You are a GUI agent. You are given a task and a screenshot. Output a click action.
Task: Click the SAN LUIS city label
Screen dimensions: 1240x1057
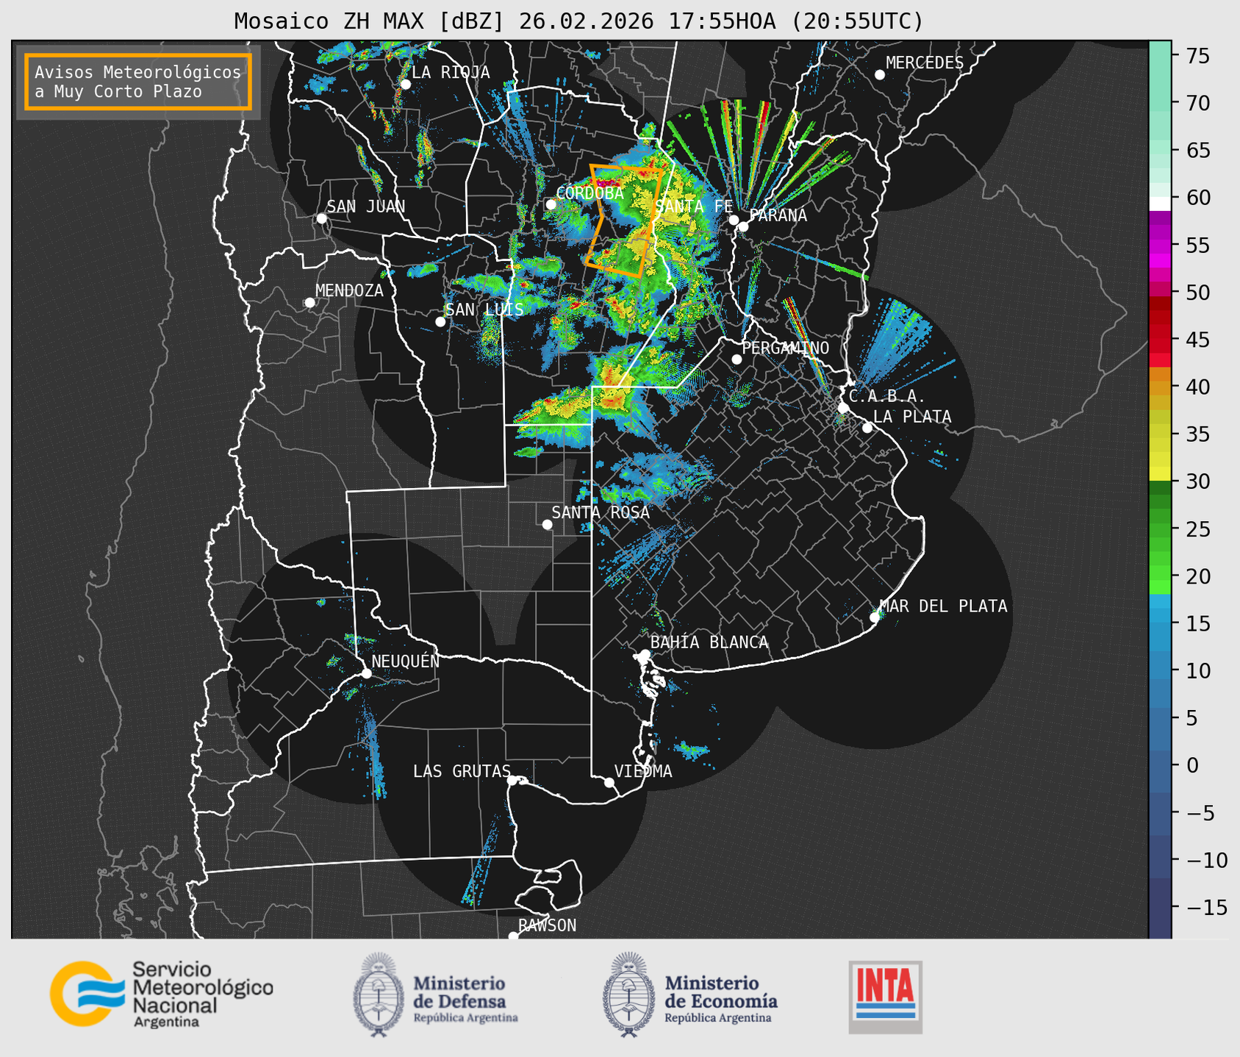(x=484, y=309)
